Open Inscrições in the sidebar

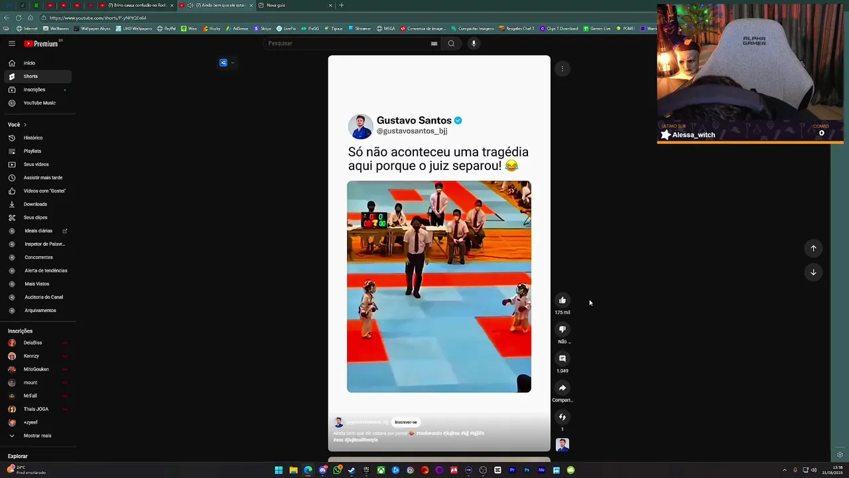pyautogui.click(x=38, y=90)
